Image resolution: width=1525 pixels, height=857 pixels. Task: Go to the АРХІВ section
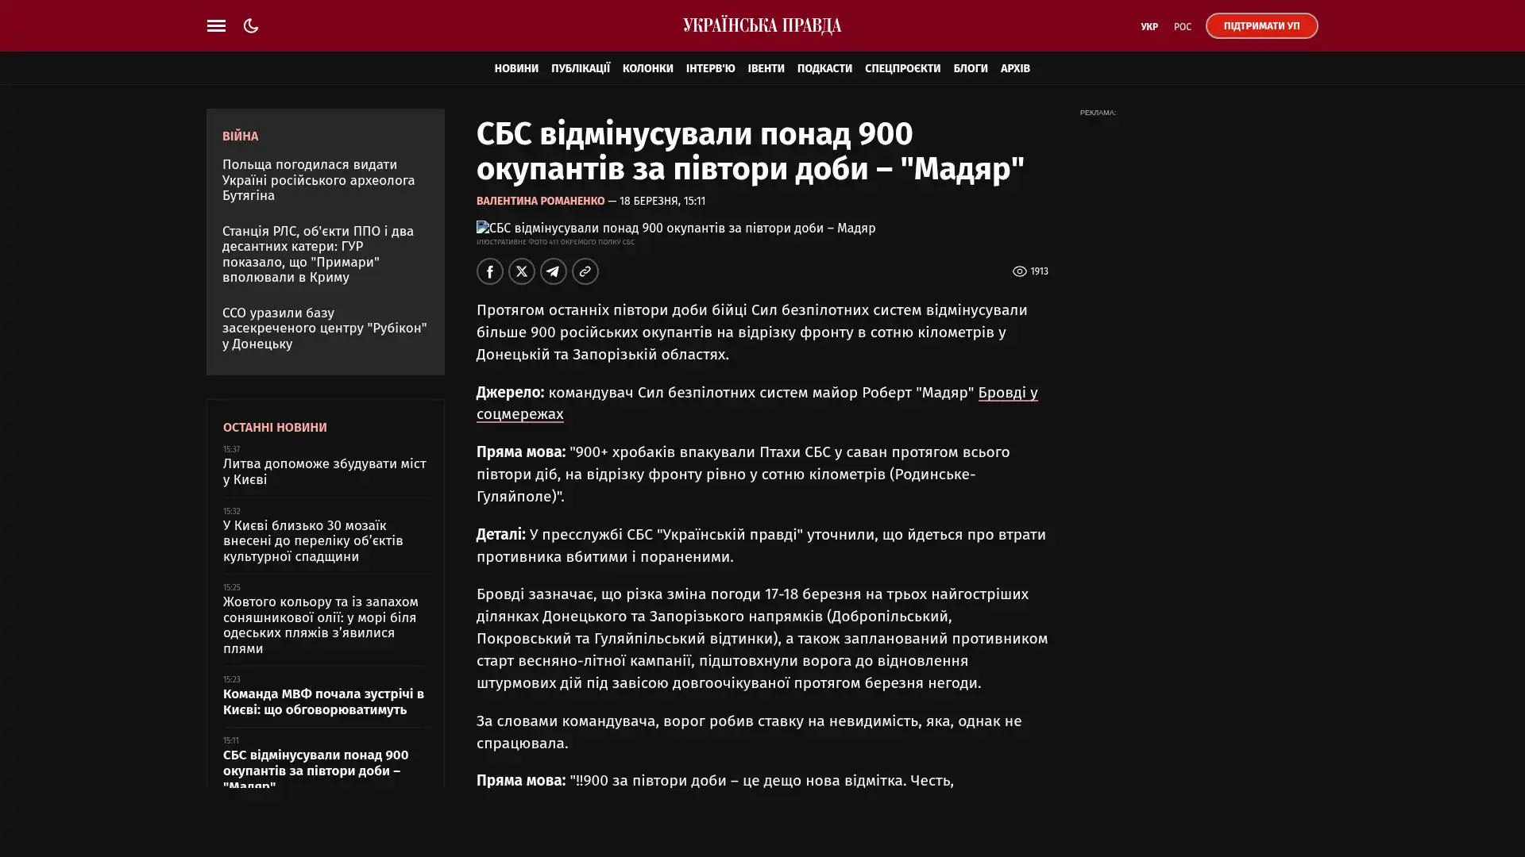[x=1014, y=69]
